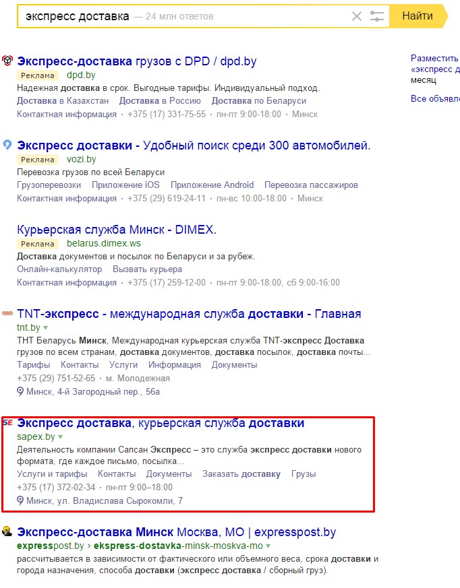This screenshot has height=588, width=460.
Task: Open Грузоперевозки sitelink
Action: click(49, 185)
